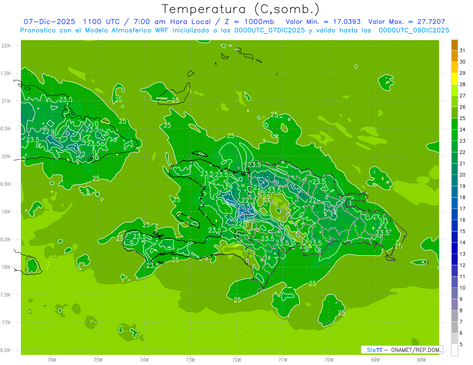The height and width of the screenshot is (365, 473).
Task: Select the date text '07-Dic-2025'
Action: [50, 22]
